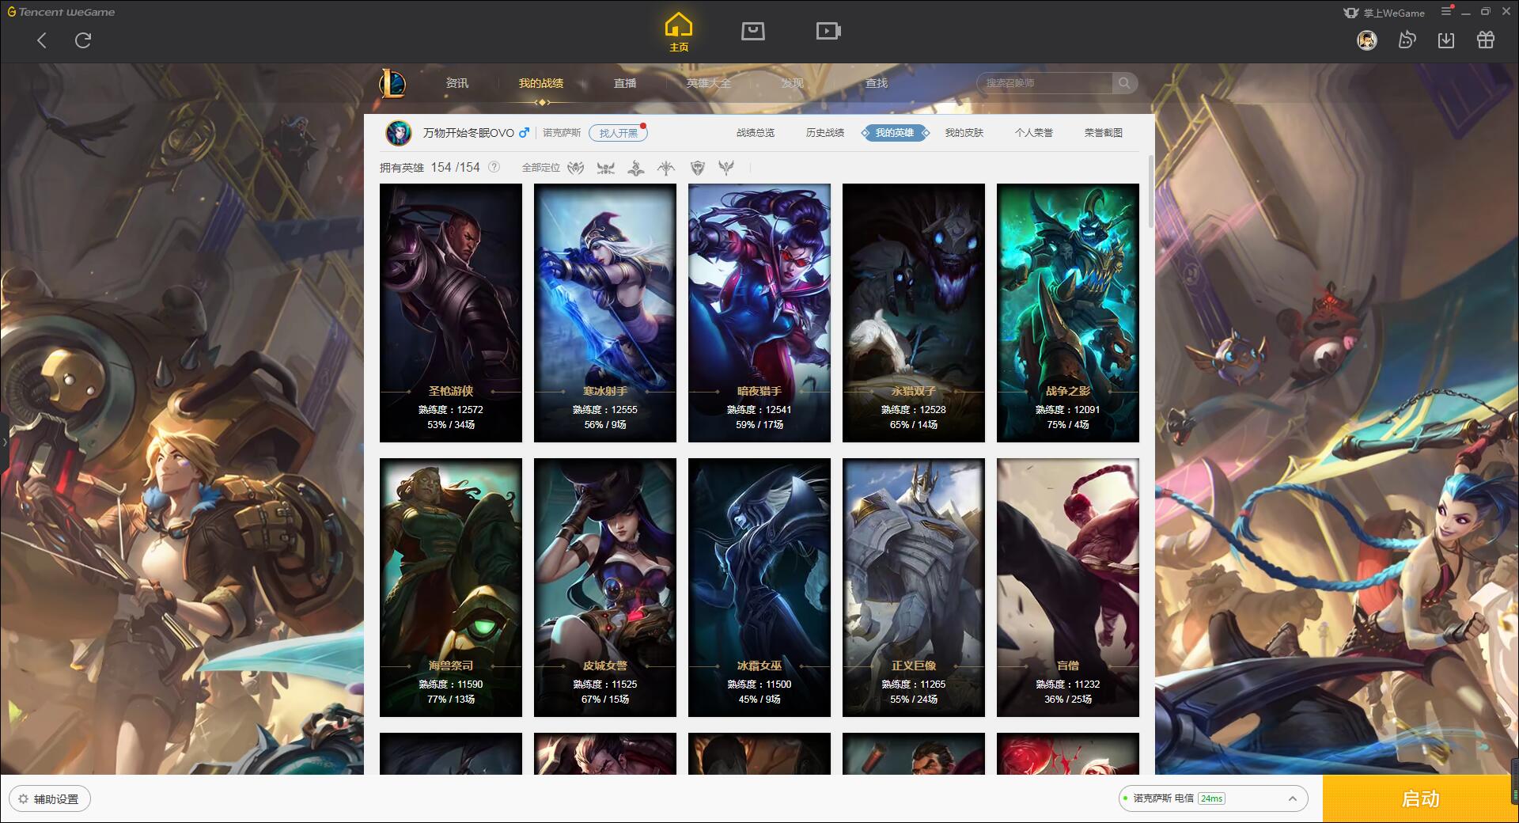Select the 全部定位 role filter
Viewport: 1519px width, 823px height.
click(541, 168)
